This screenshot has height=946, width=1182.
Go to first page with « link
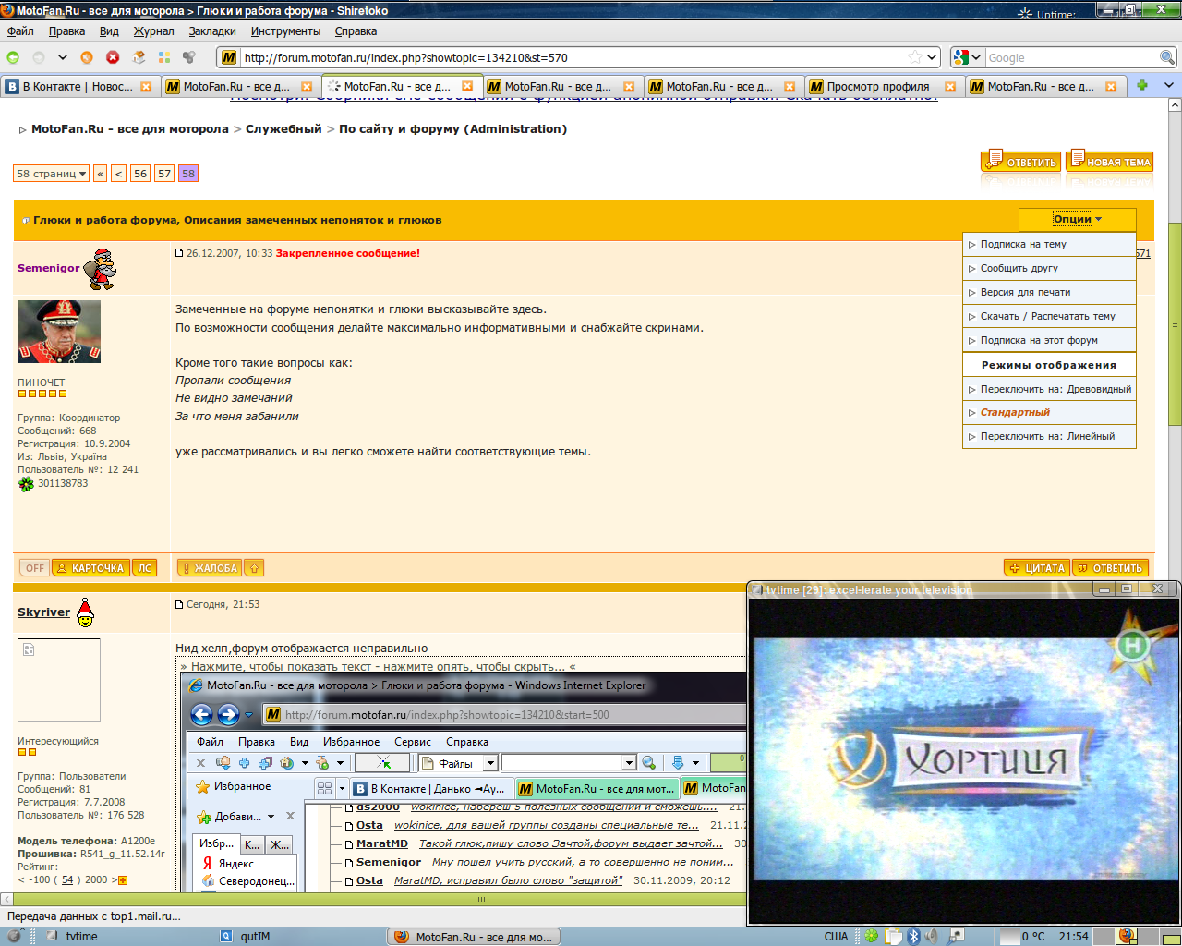pyautogui.click(x=101, y=174)
